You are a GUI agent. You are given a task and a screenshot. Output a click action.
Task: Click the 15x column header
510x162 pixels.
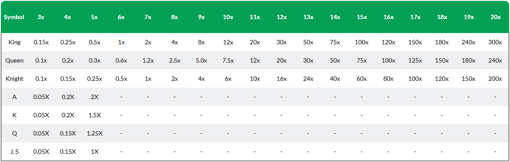[362, 17]
